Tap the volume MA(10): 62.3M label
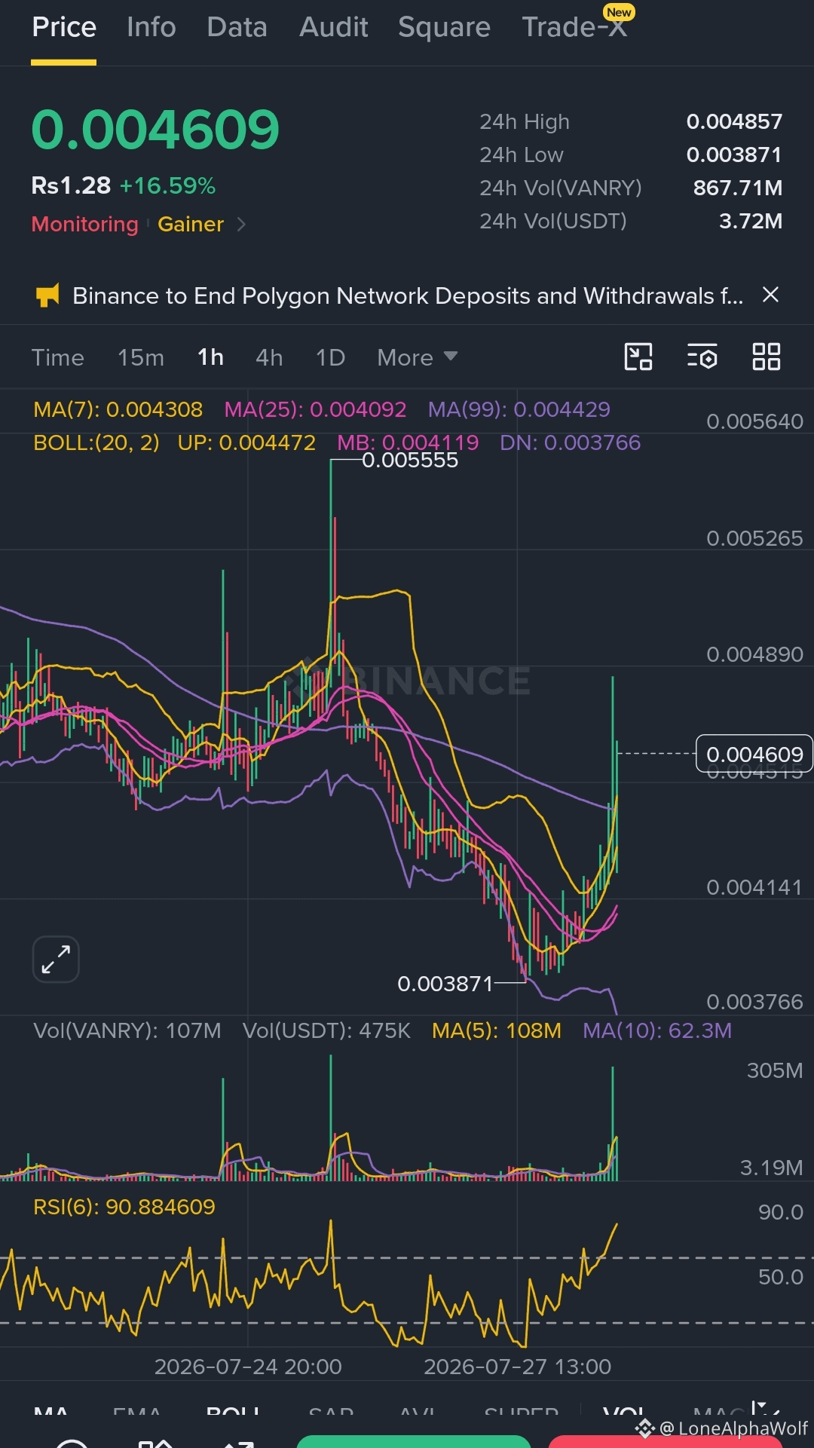 [657, 1030]
